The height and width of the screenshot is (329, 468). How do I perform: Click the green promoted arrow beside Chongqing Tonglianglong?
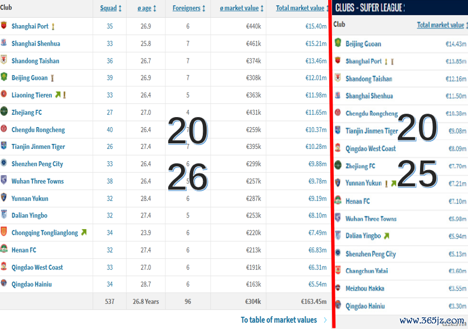click(x=84, y=233)
